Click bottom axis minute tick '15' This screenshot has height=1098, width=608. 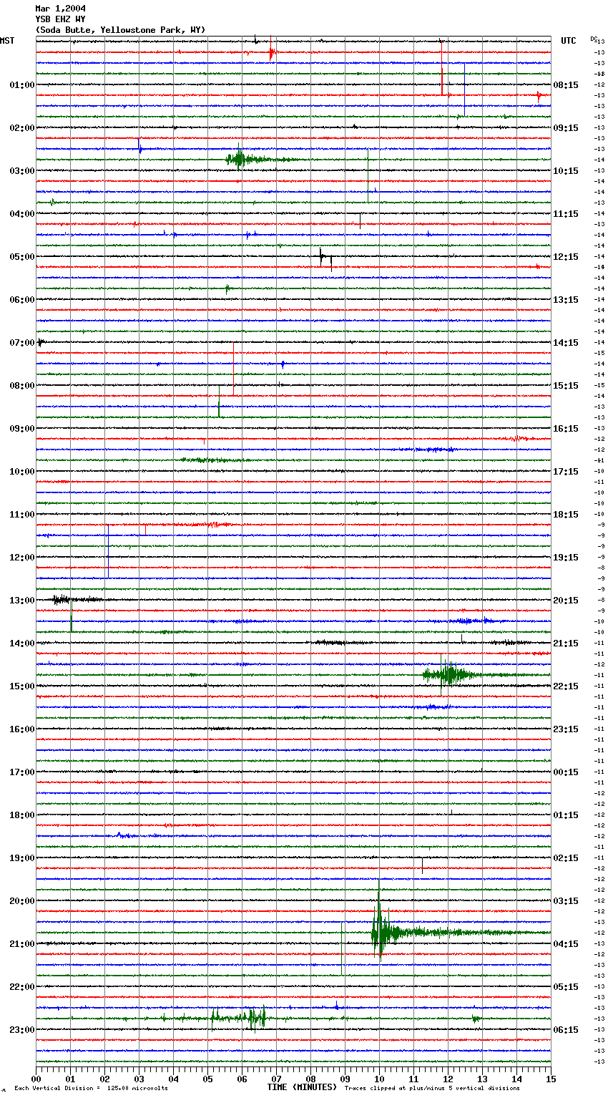550,1079
